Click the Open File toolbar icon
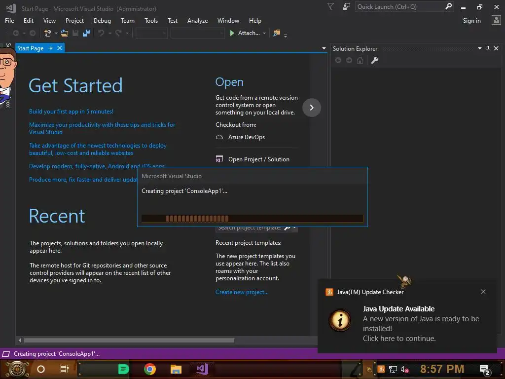Image resolution: width=505 pixels, height=379 pixels. pos(65,33)
